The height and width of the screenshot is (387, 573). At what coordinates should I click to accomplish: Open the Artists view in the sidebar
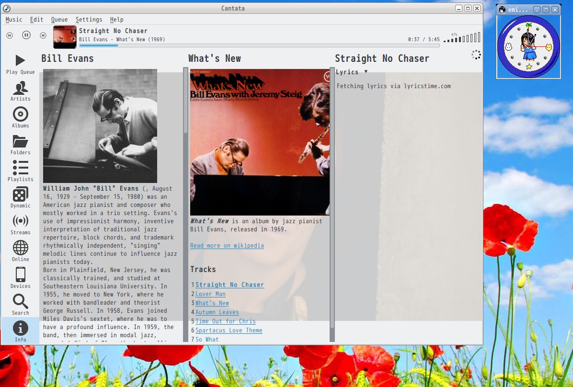click(x=20, y=91)
